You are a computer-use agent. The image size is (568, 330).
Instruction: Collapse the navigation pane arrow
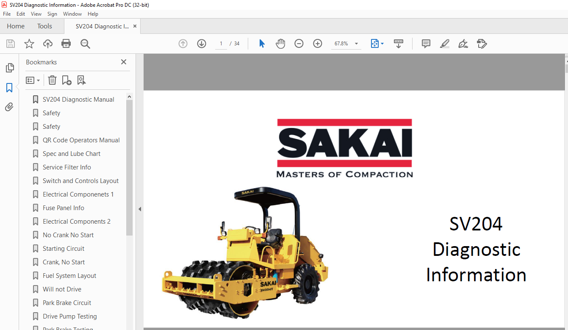click(140, 209)
